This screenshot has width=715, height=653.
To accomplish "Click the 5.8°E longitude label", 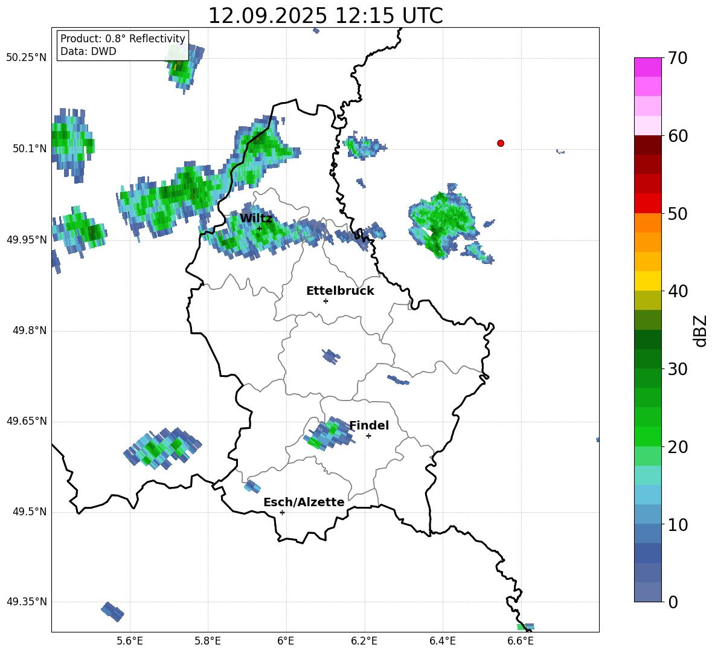I will 208,641.
